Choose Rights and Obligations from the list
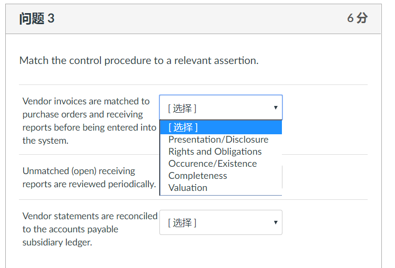 [221, 152]
